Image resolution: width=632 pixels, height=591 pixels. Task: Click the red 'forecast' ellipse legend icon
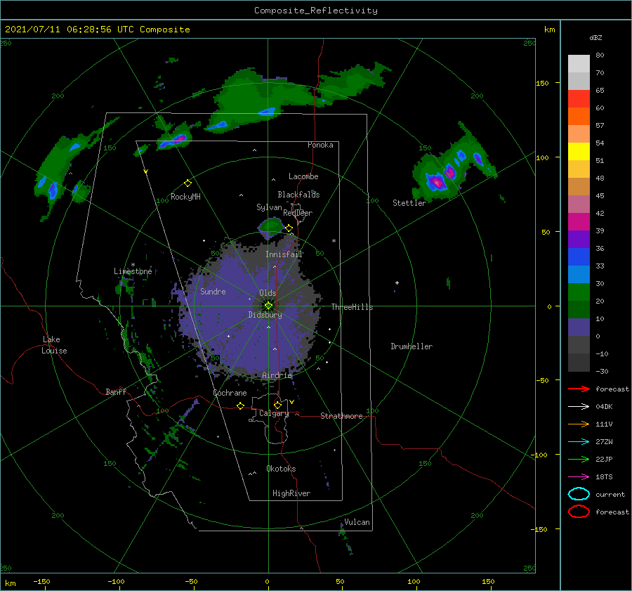click(x=579, y=512)
